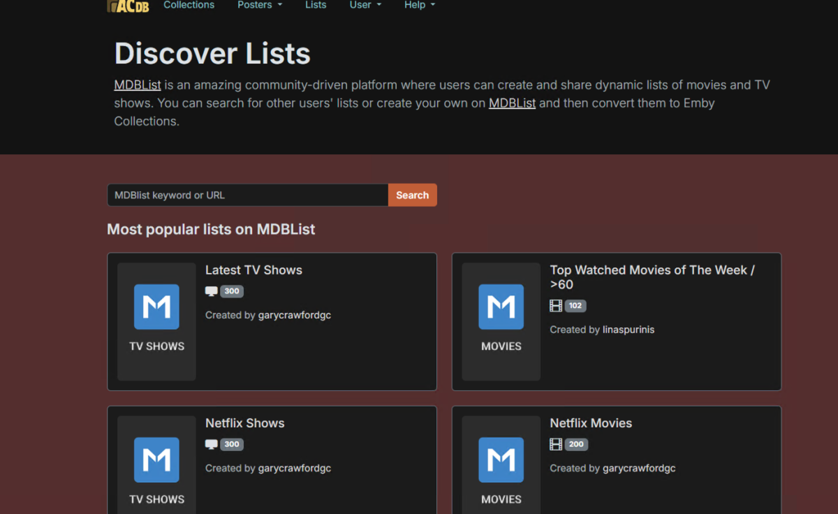The height and width of the screenshot is (514, 838).
Task: Click the TV monitor icon under Latest TV Shows
Action: [212, 292]
